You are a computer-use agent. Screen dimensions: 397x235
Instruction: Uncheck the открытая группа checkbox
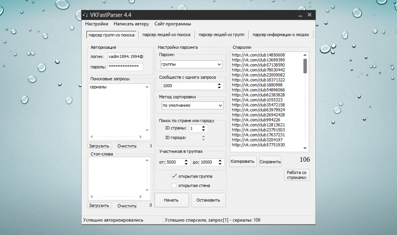(x=174, y=176)
